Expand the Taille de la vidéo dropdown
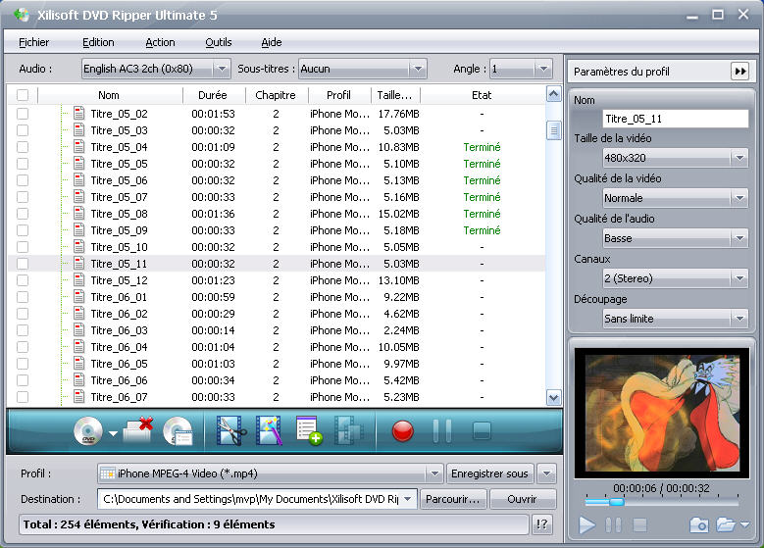This screenshot has width=764, height=548. tap(739, 158)
